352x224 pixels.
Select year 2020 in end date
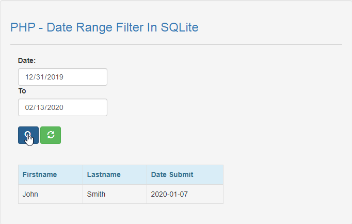click(x=55, y=107)
